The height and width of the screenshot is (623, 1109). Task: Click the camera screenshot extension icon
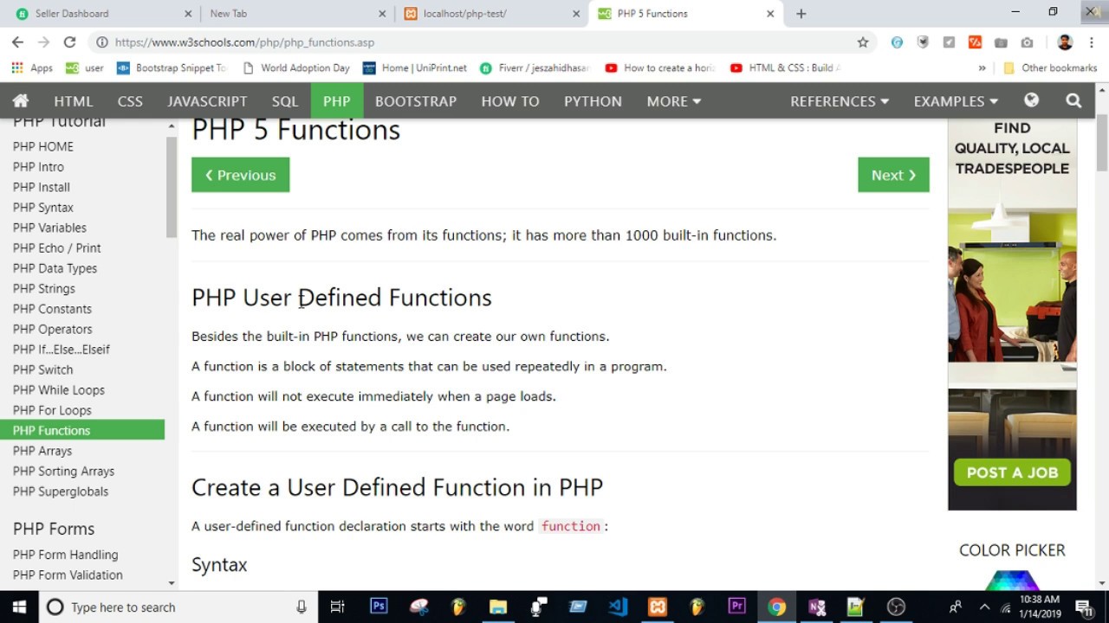[x=1027, y=42]
